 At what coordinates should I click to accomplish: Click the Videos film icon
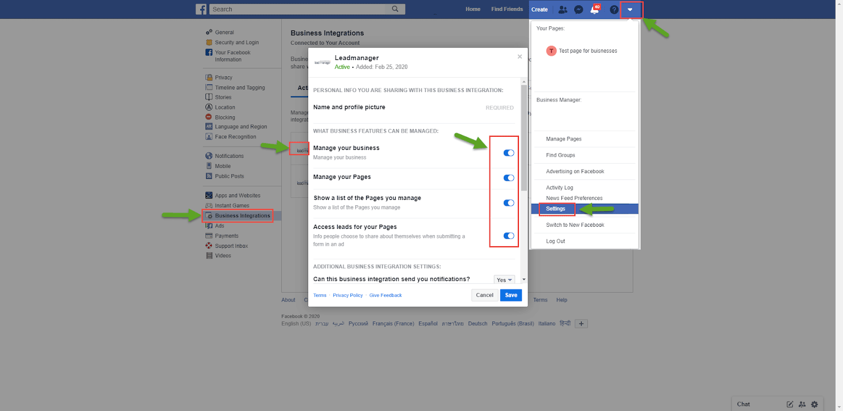tap(209, 256)
